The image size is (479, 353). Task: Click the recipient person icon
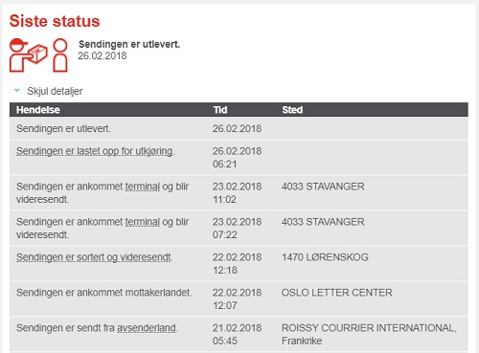tap(60, 55)
